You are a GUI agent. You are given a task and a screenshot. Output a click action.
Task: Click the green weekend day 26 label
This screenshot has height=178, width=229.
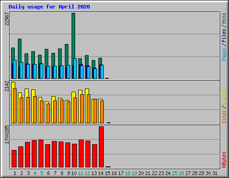click(x=181, y=173)
